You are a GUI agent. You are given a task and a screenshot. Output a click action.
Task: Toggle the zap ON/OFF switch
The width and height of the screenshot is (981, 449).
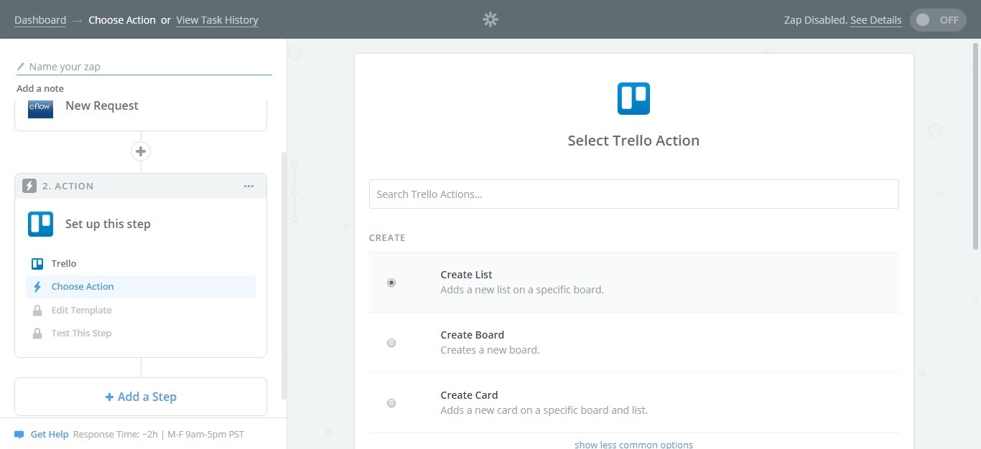coord(938,20)
